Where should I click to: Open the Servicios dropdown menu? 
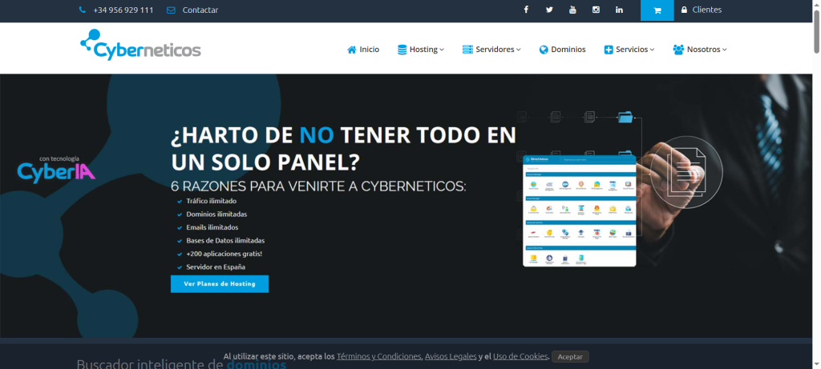629,50
